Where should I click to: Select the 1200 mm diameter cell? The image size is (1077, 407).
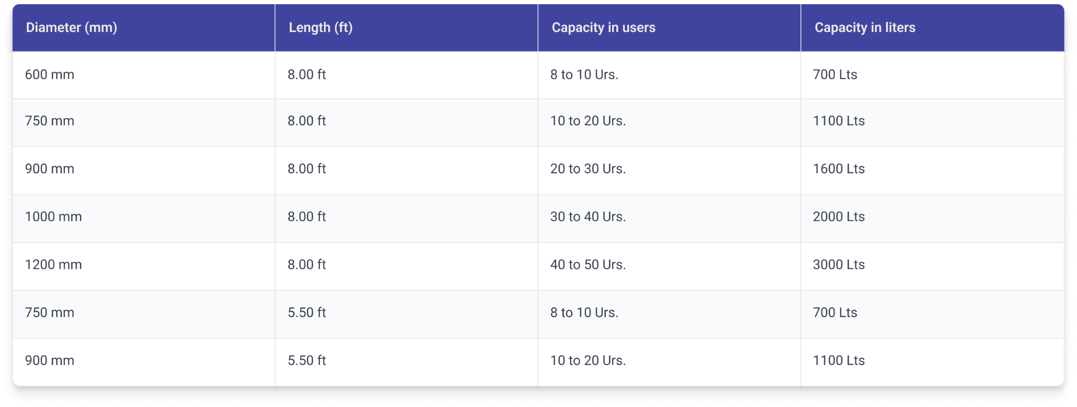pyautogui.click(x=53, y=265)
